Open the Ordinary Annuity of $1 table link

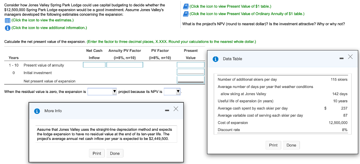coord(247,14)
